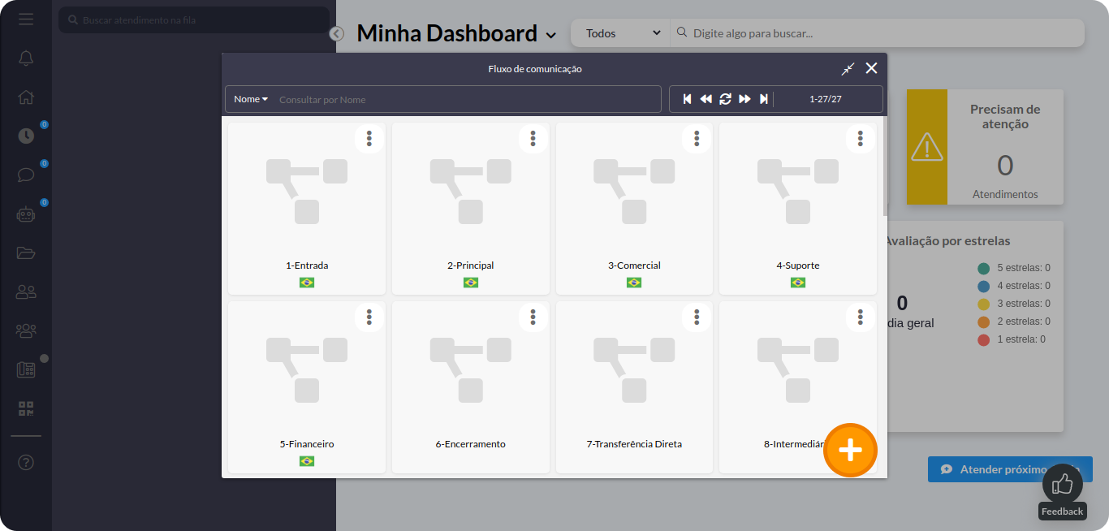The width and height of the screenshot is (1109, 531).
Task: Go to previous page of flows
Action: tap(706, 99)
